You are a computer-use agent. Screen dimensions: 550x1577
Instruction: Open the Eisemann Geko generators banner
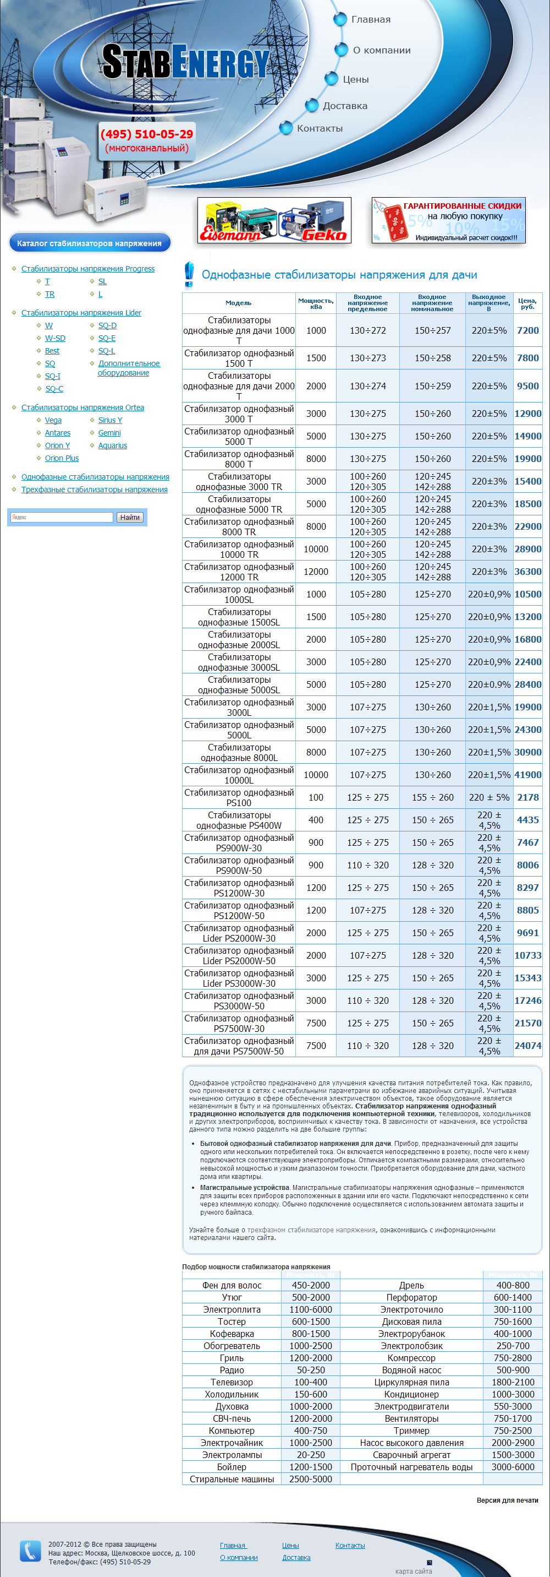tap(274, 220)
